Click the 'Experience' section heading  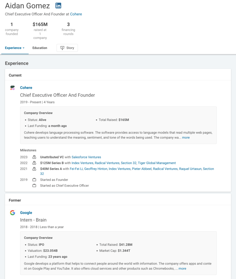click(x=17, y=63)
